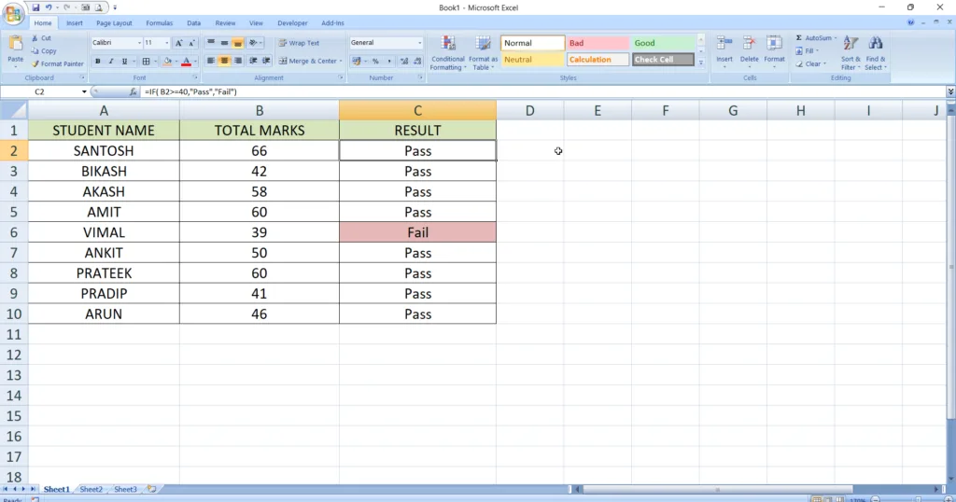The height and width of the screenshot is (502, 956).
Task: Apply the Good cell style
Action: (663, 43)
